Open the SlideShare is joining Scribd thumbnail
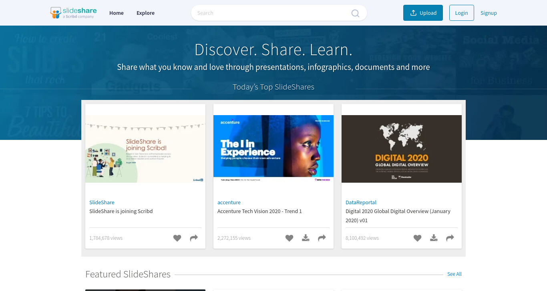Screen dimensions: 547x291 coord(145,149)
